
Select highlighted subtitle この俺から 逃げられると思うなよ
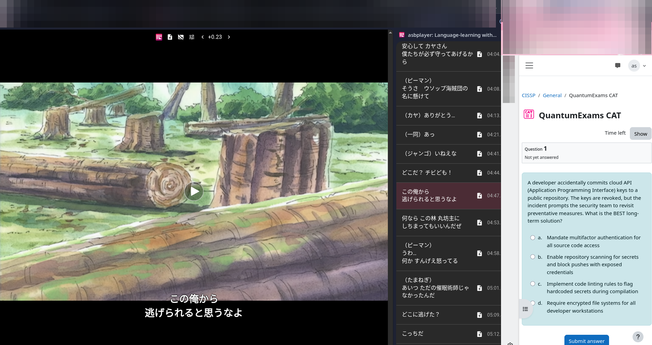pos(449,196)
